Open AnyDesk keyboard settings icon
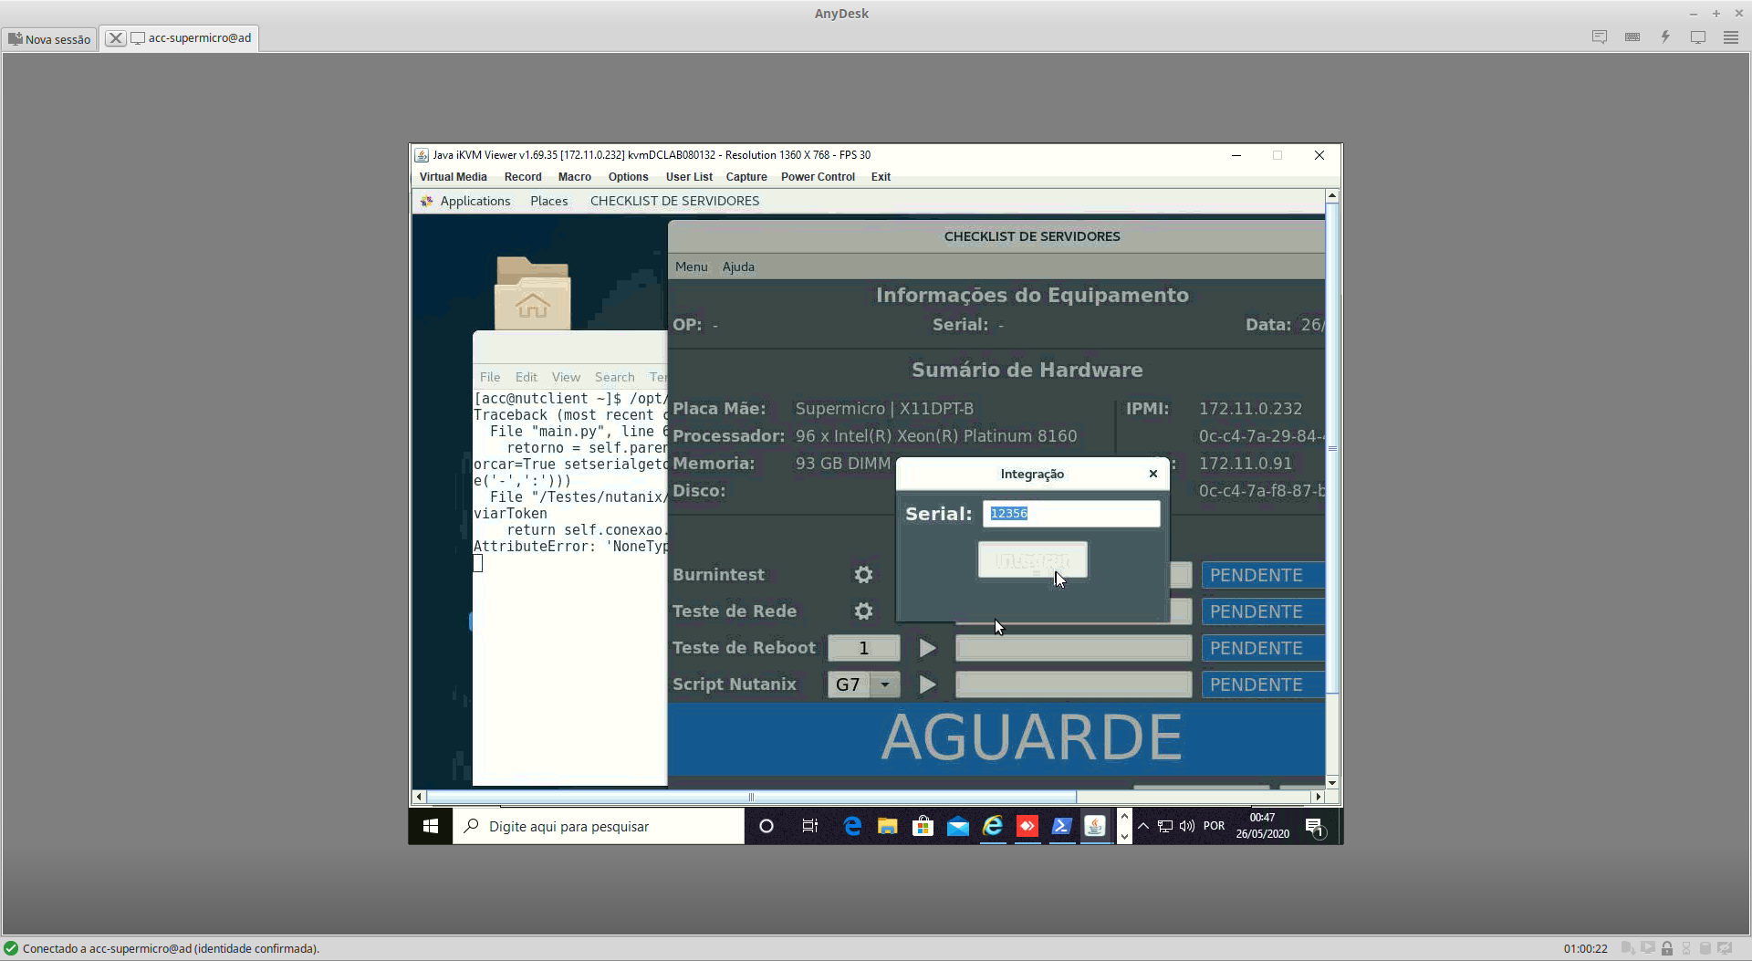This screenshot has width=1752, height=961. [x=1632, y=37]
